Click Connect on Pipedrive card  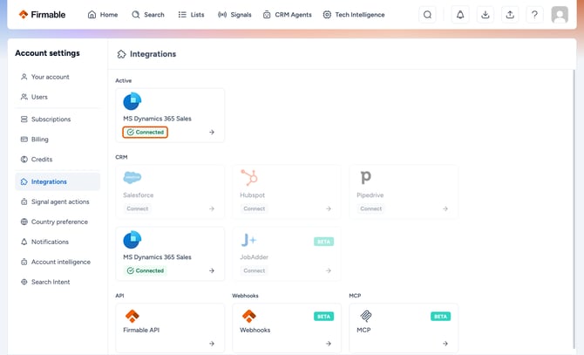point(371,208)
